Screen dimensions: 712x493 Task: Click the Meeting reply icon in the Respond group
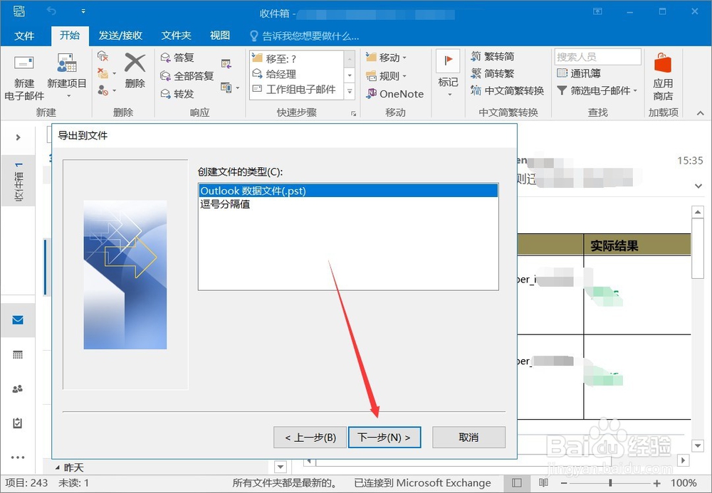point(226,64)
